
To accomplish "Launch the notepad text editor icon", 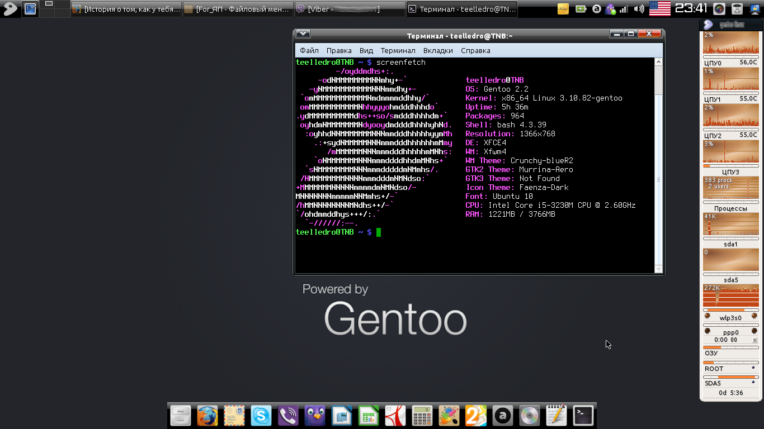I will 557,416.
